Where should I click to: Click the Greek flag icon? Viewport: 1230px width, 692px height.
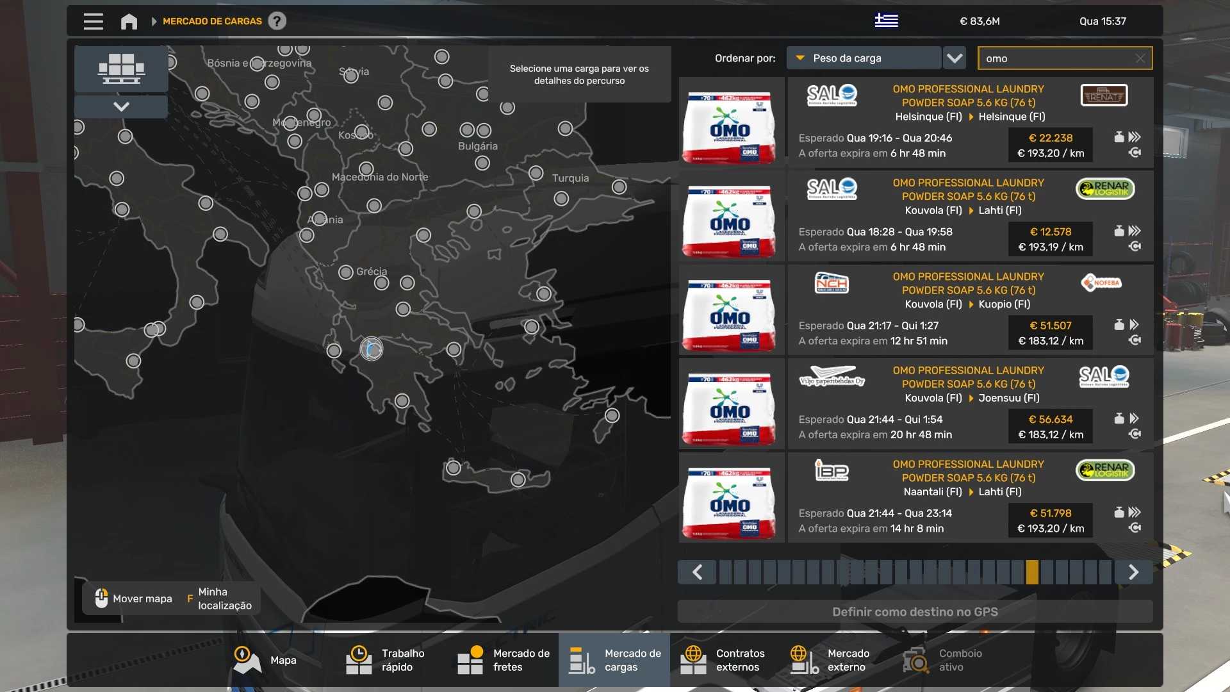[x=886, y=21]
